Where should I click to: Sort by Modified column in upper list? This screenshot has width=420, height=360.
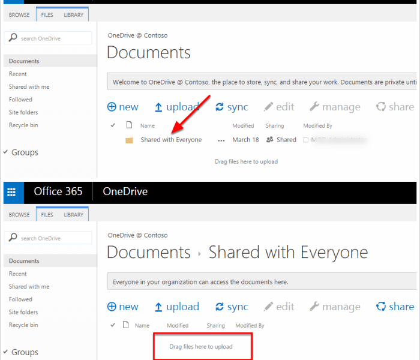(x=243, y=126)
